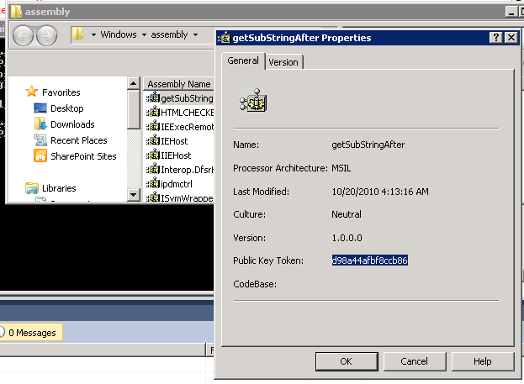Click the Processor Architecture value MSIL
Viewport: 524px width, 384px height.
pos(341,168)
